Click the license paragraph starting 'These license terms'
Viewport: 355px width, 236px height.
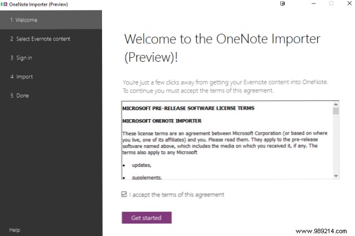point(225,142)
